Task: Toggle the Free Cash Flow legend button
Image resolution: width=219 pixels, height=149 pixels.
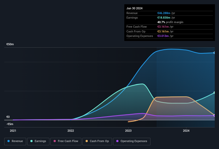Action: tap(66, 141)
